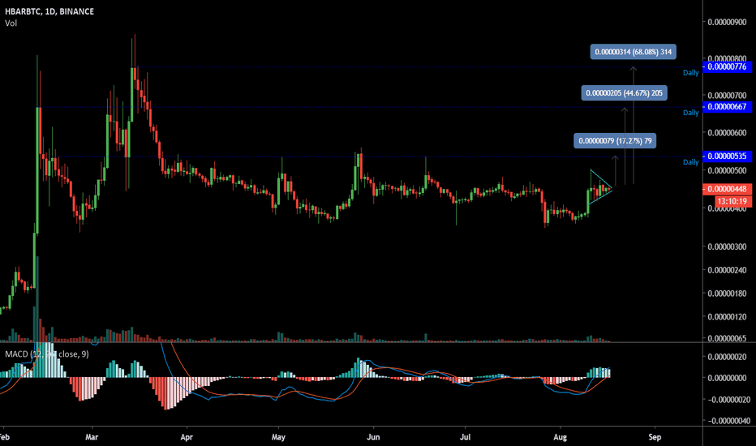Select the cyan triangle pattern drawing
This screenshot has width=756, height=446.
click(x=601, y=187)
